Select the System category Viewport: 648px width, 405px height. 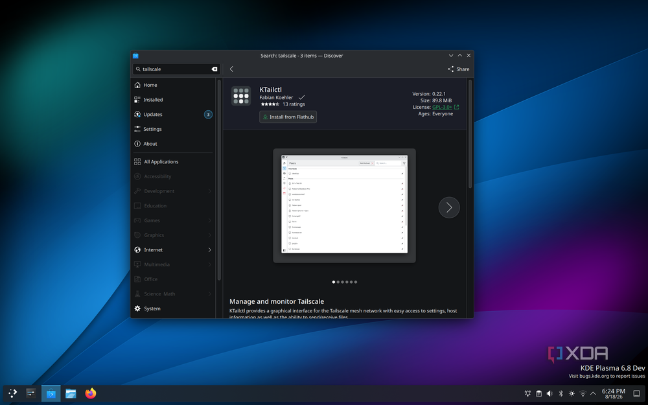tap(174, 308)
